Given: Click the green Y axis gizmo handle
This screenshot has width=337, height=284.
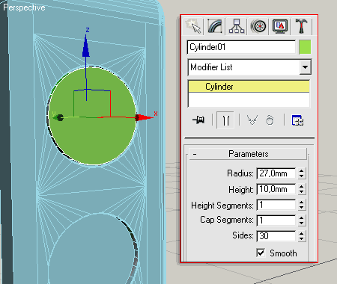Looking at the screenshot, I should click(x=58, y=117).
